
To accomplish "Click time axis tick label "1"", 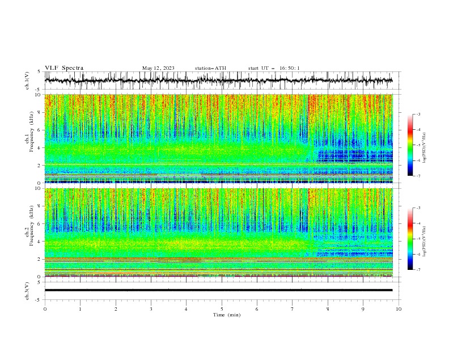I will (x=80, y=309).
